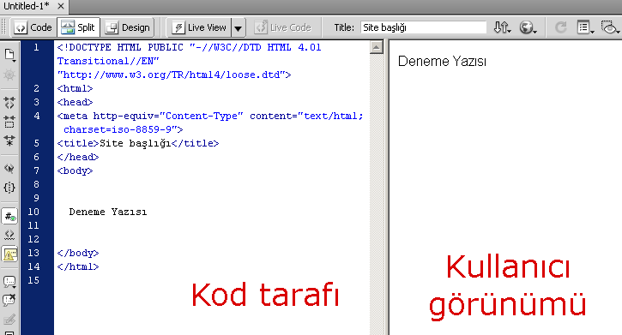
Task: Expand the Live View dropdown arrow
Action: pos(238,27)
